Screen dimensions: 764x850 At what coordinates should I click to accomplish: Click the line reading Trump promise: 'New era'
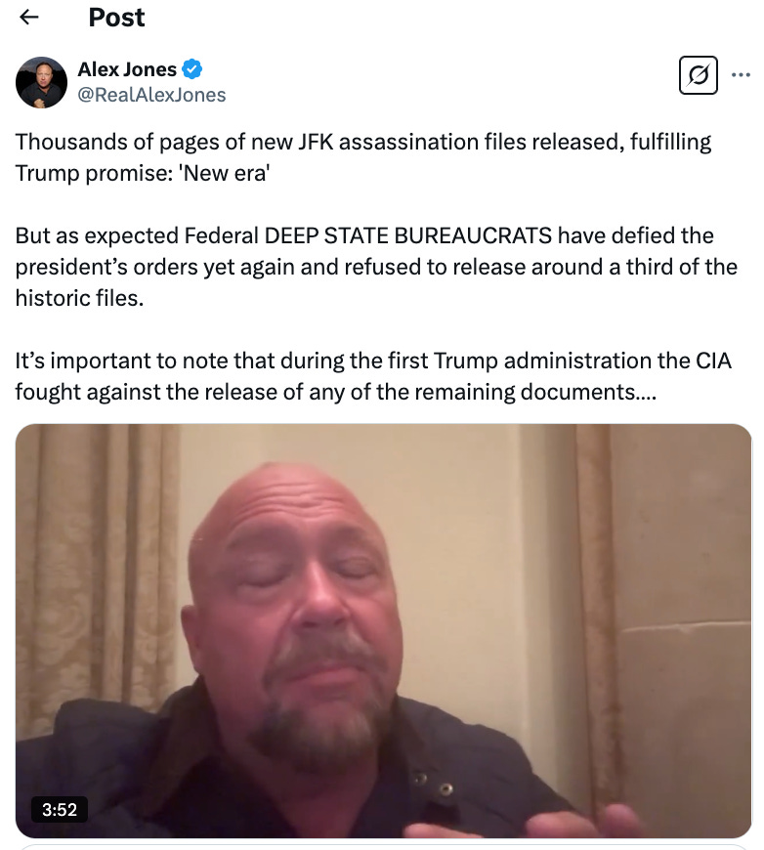pyautogui.click(x=143, y=174)
